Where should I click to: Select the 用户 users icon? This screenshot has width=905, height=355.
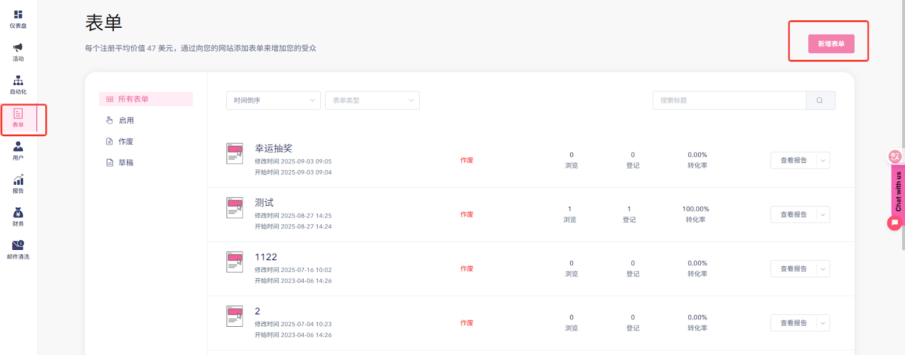click(x=18, y=147)
